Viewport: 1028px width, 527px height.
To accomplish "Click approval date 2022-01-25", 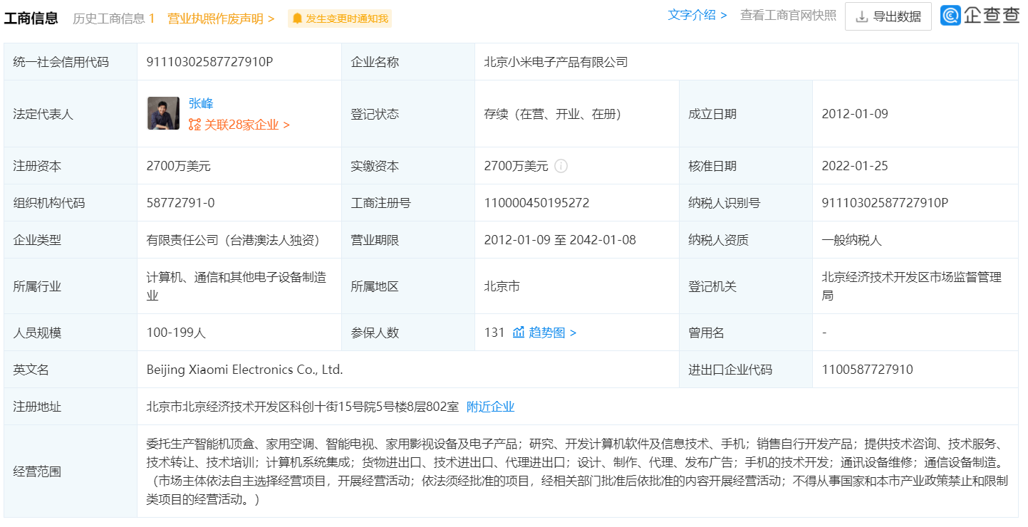I will pos(855,166).
